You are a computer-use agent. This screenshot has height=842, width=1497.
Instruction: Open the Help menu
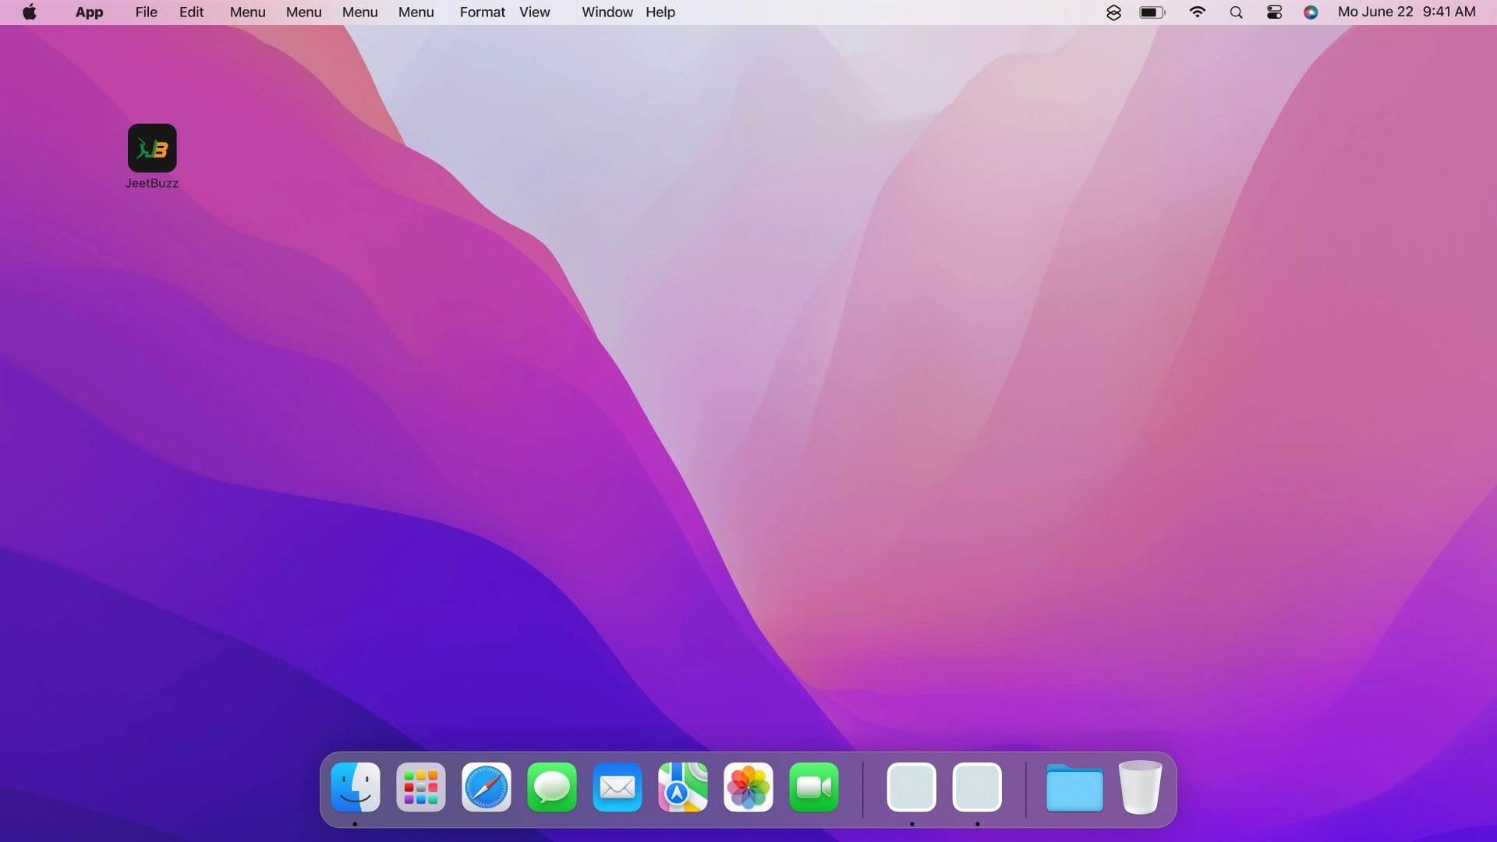click(660, 12)
